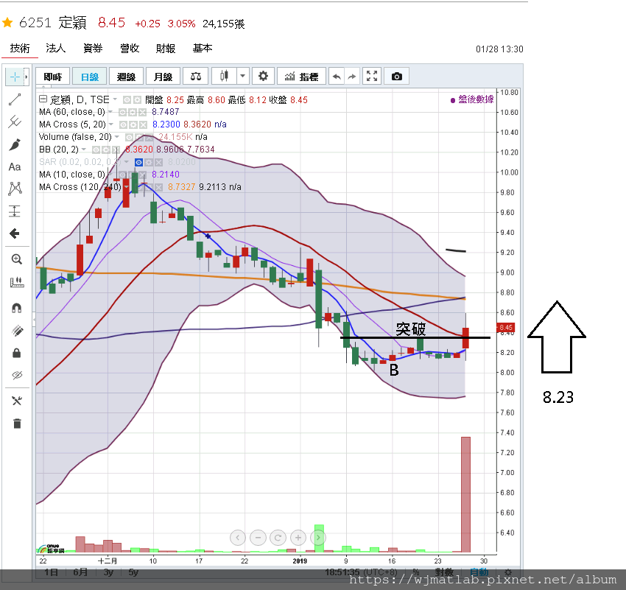Set range to 3y

(108, 572)
